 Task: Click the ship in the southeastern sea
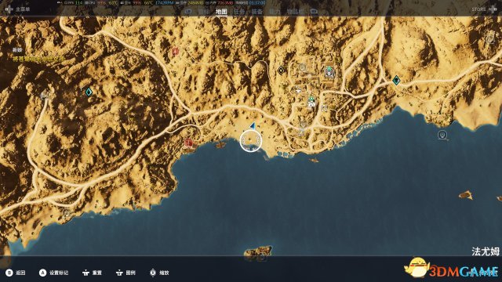tap(466, 195)
